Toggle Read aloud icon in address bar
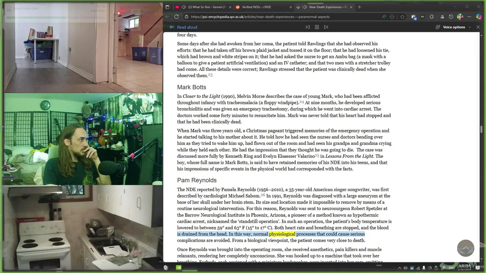486x273 pixels. pyautogui.click(x=384, y=17)
